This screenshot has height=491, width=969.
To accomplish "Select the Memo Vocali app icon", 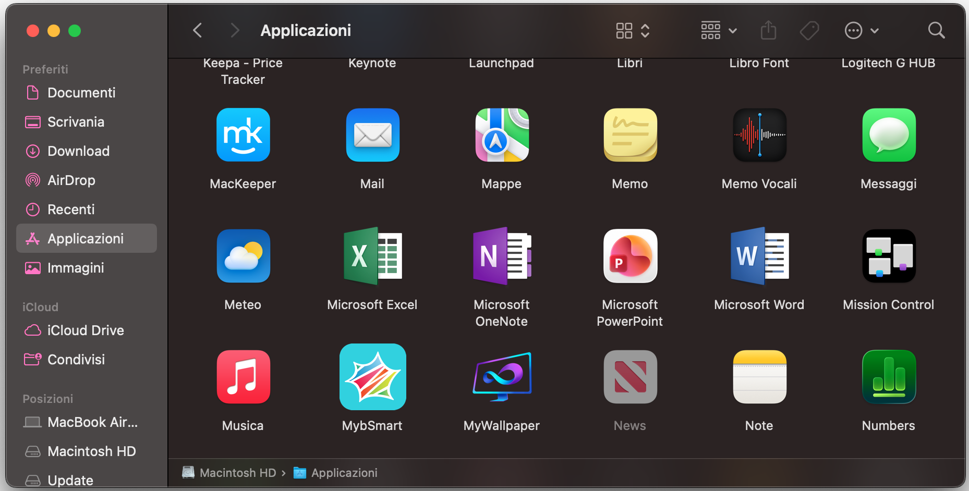I will (759, 135).
